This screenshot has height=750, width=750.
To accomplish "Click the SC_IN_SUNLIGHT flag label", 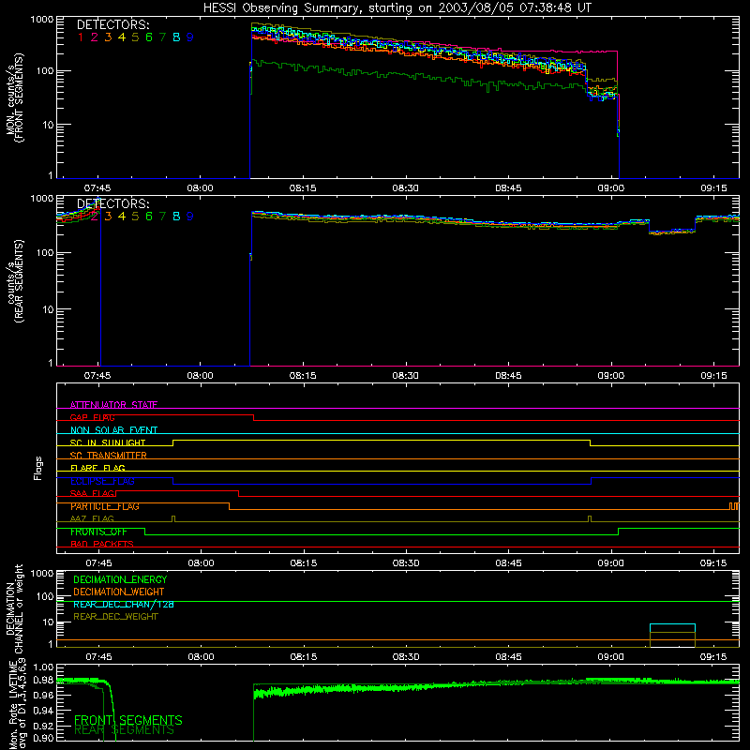I will (108, 442).
